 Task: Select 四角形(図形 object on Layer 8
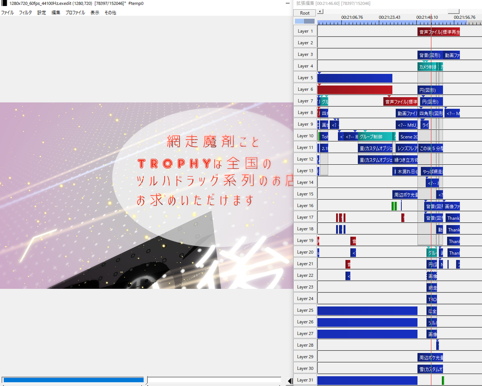click(x=431, y=114)
